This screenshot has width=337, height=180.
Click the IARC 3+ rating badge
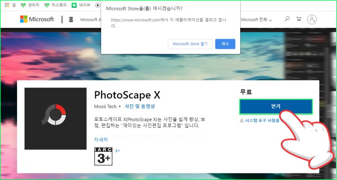(x=103, y=157)
